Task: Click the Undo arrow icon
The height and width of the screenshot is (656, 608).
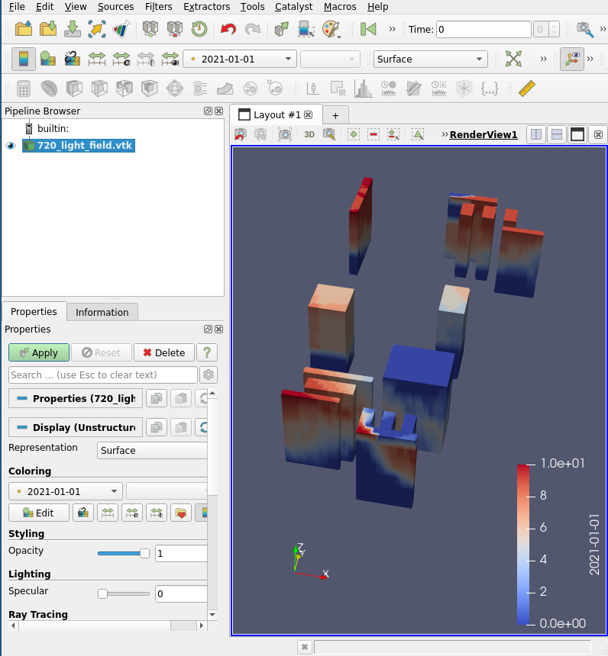Action: (x=228, y=30)
